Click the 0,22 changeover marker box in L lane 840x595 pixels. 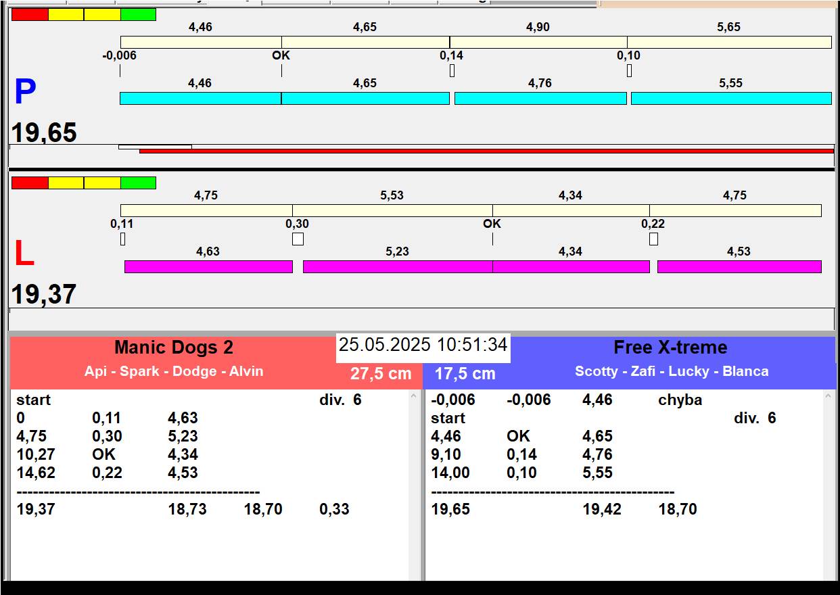tap(653, 239)
